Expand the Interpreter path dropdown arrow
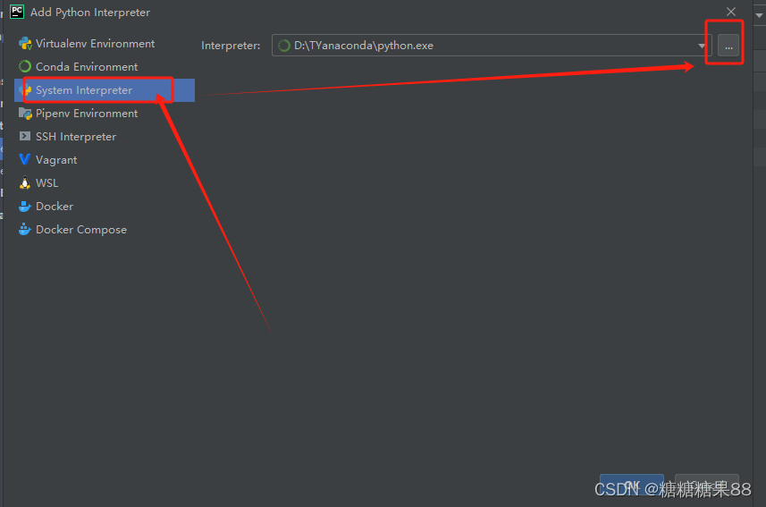 click(x=702, y=46)
